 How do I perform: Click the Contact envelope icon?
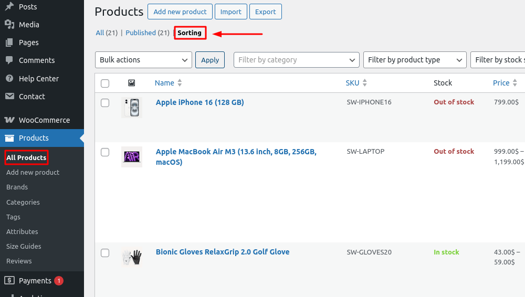(9, 97)
